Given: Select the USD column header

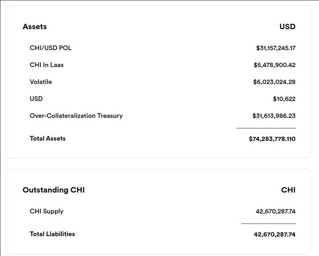Looking at the screenshot, I should point(287,27).
